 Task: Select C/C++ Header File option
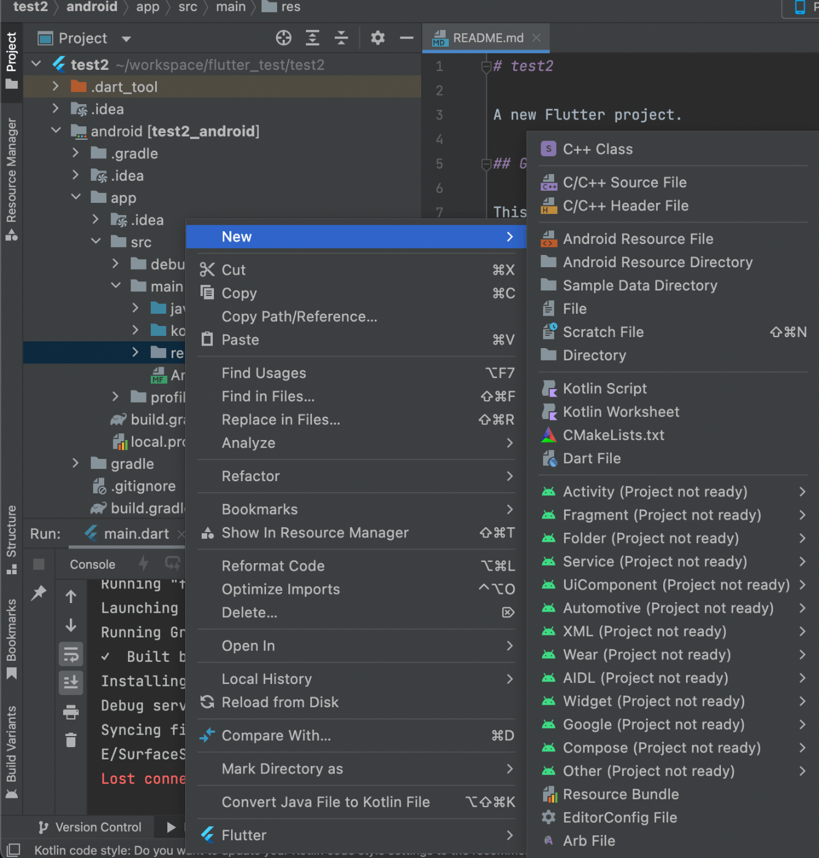click(x=672, y=205)
